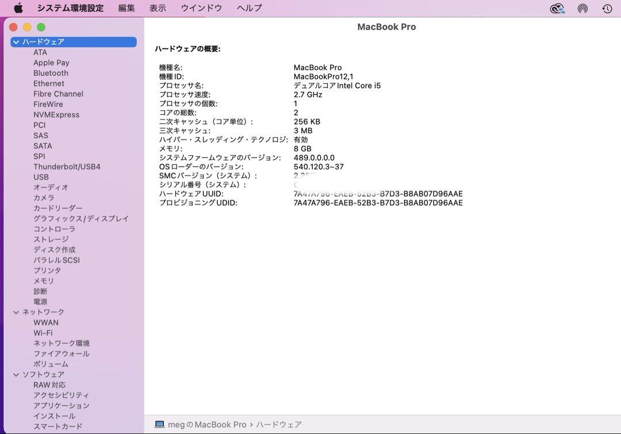Click the 8 GB memory value
621x434 pixels.
pos(302,148)
